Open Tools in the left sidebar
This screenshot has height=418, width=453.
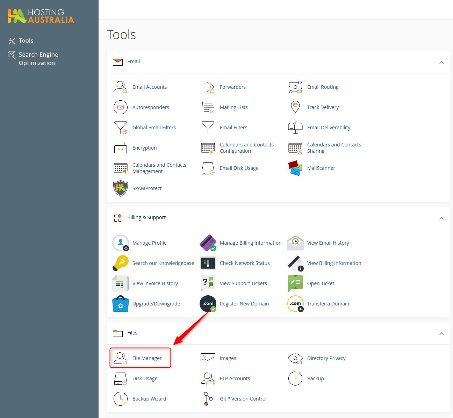26,41
